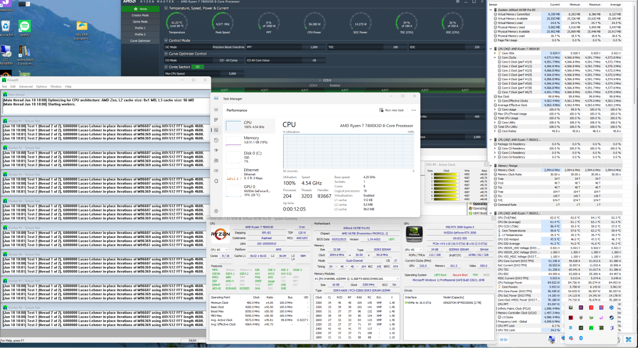
Task: Open the CPU #0 selector dropdown
Action: tap(219, 249)
